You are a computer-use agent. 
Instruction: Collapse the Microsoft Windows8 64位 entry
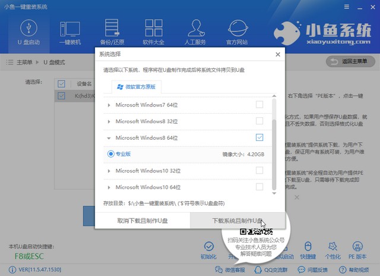[109, 138]
